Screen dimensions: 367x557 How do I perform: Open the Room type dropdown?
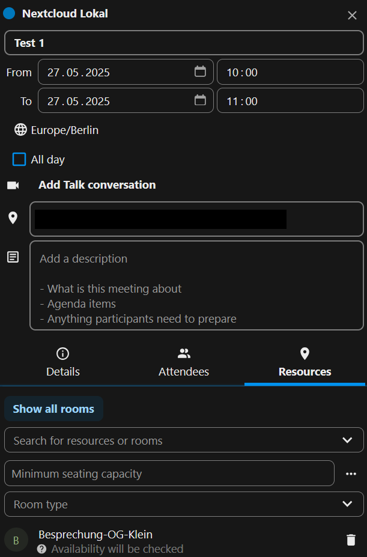point(184,504)
